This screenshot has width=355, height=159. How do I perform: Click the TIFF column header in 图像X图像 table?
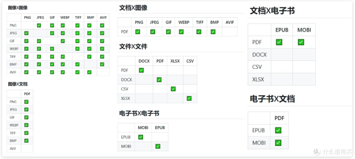[78, 17]
